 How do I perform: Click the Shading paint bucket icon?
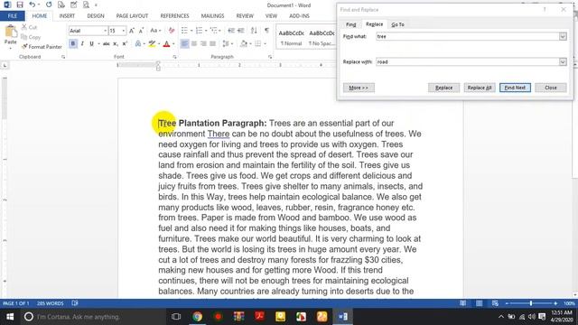click(x=244, y=44)
